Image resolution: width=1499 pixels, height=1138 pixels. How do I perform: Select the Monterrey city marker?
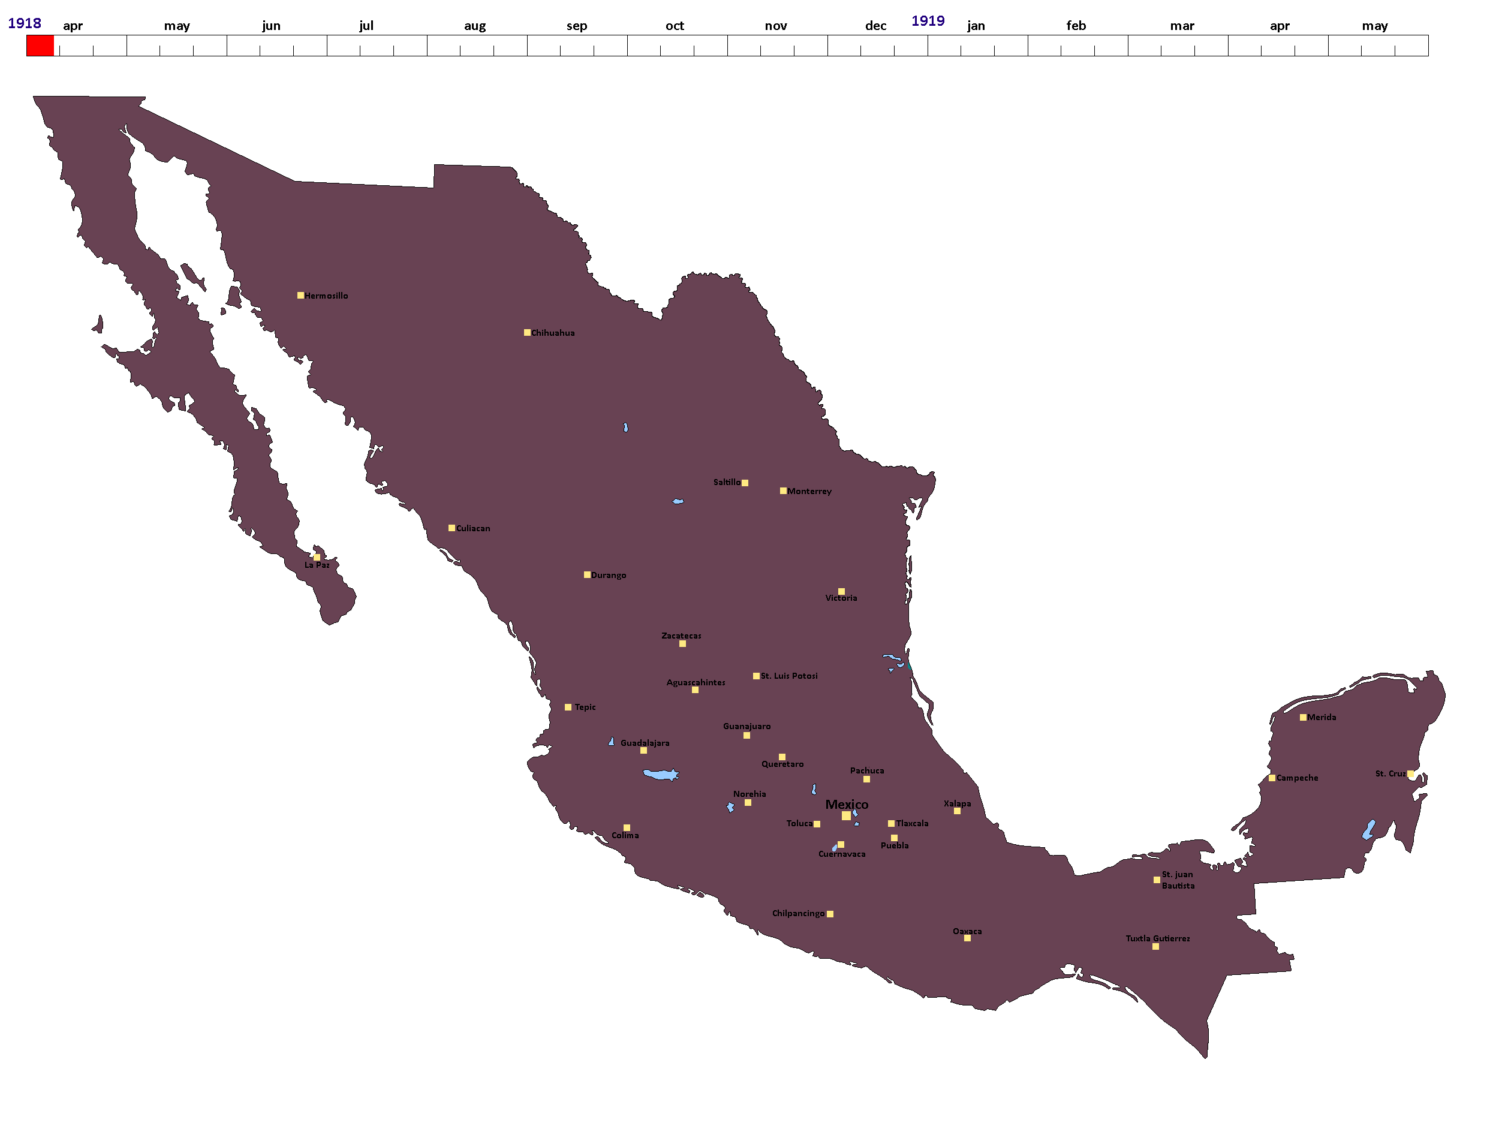click(x=782, y=490)
